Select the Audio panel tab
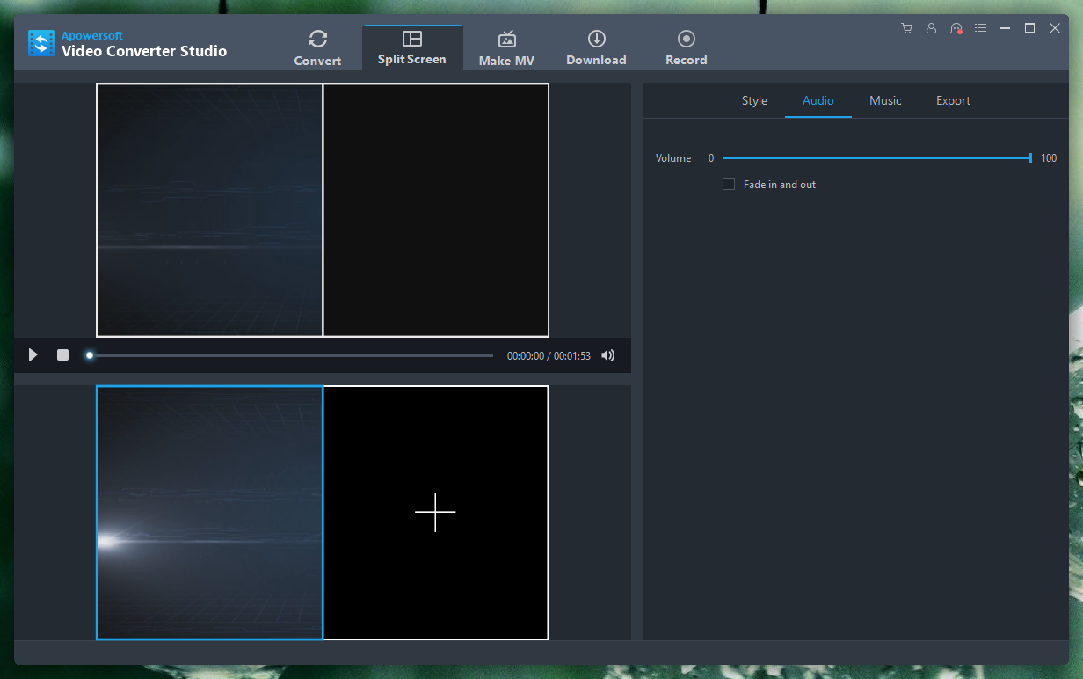This screenshot has width=1083, height=679. click(818, 101)
